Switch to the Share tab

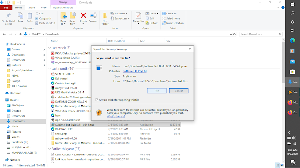coord(31,7)
